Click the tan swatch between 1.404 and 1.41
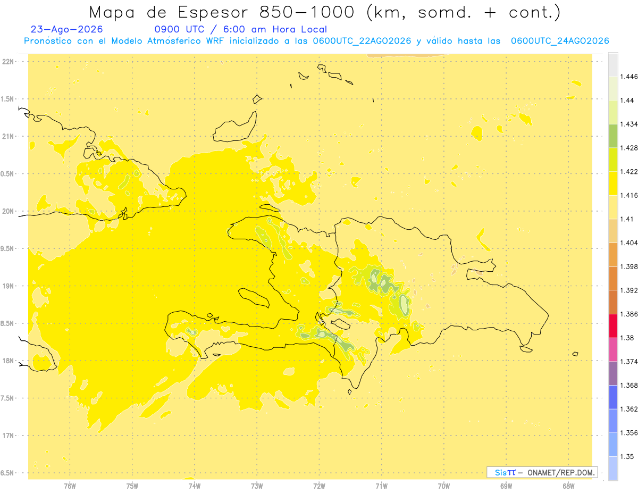Screen dimensions: 638x493 point(613,231)
